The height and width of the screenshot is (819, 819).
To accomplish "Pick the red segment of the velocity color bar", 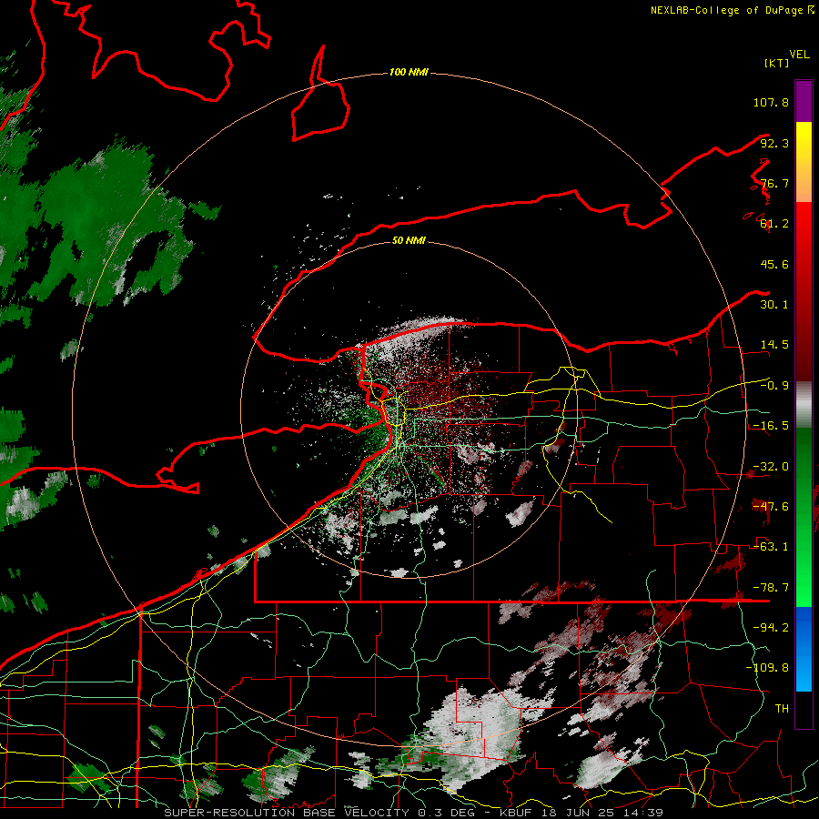I will (804, 291).
